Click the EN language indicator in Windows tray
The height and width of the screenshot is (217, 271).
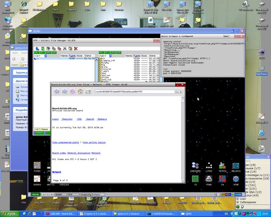pyautogui.click(x=226, y=214)
